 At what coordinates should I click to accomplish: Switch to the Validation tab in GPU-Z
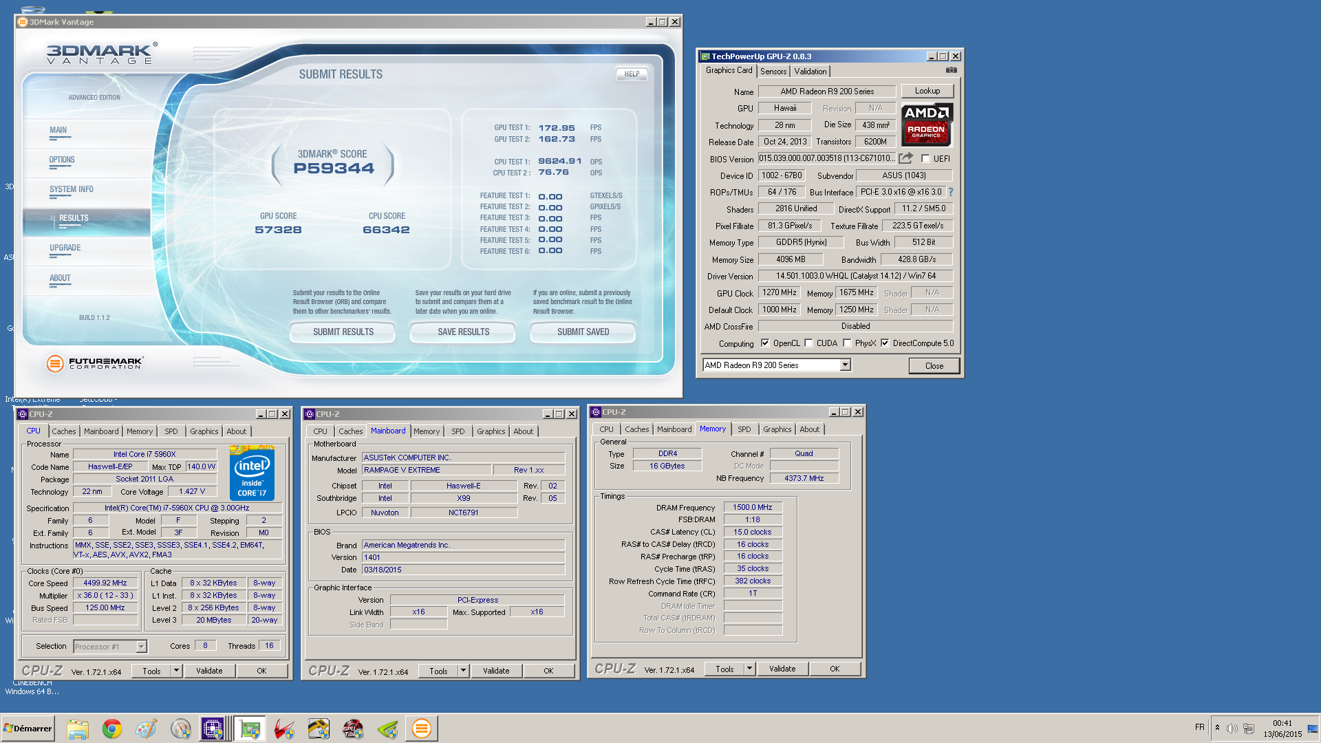coord(810,72)
